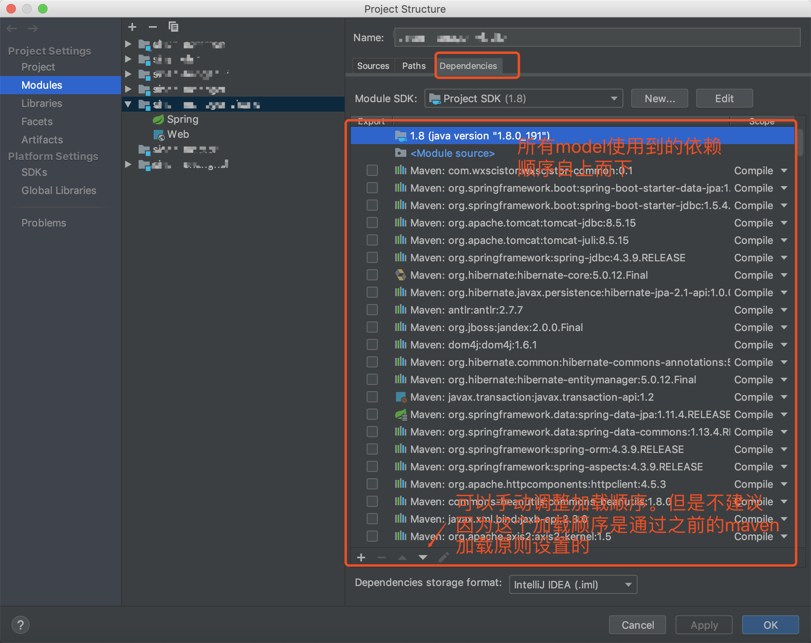Click add dependency plus icon below list

[361, 558]
